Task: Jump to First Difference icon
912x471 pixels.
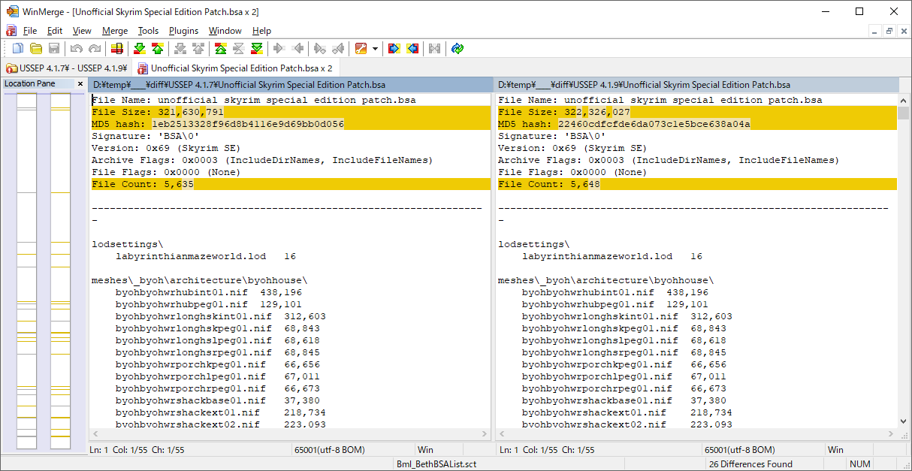Action: coord(220,49)
